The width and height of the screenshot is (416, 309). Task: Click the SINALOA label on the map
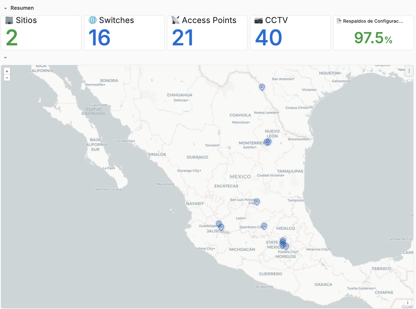(157, 154)
